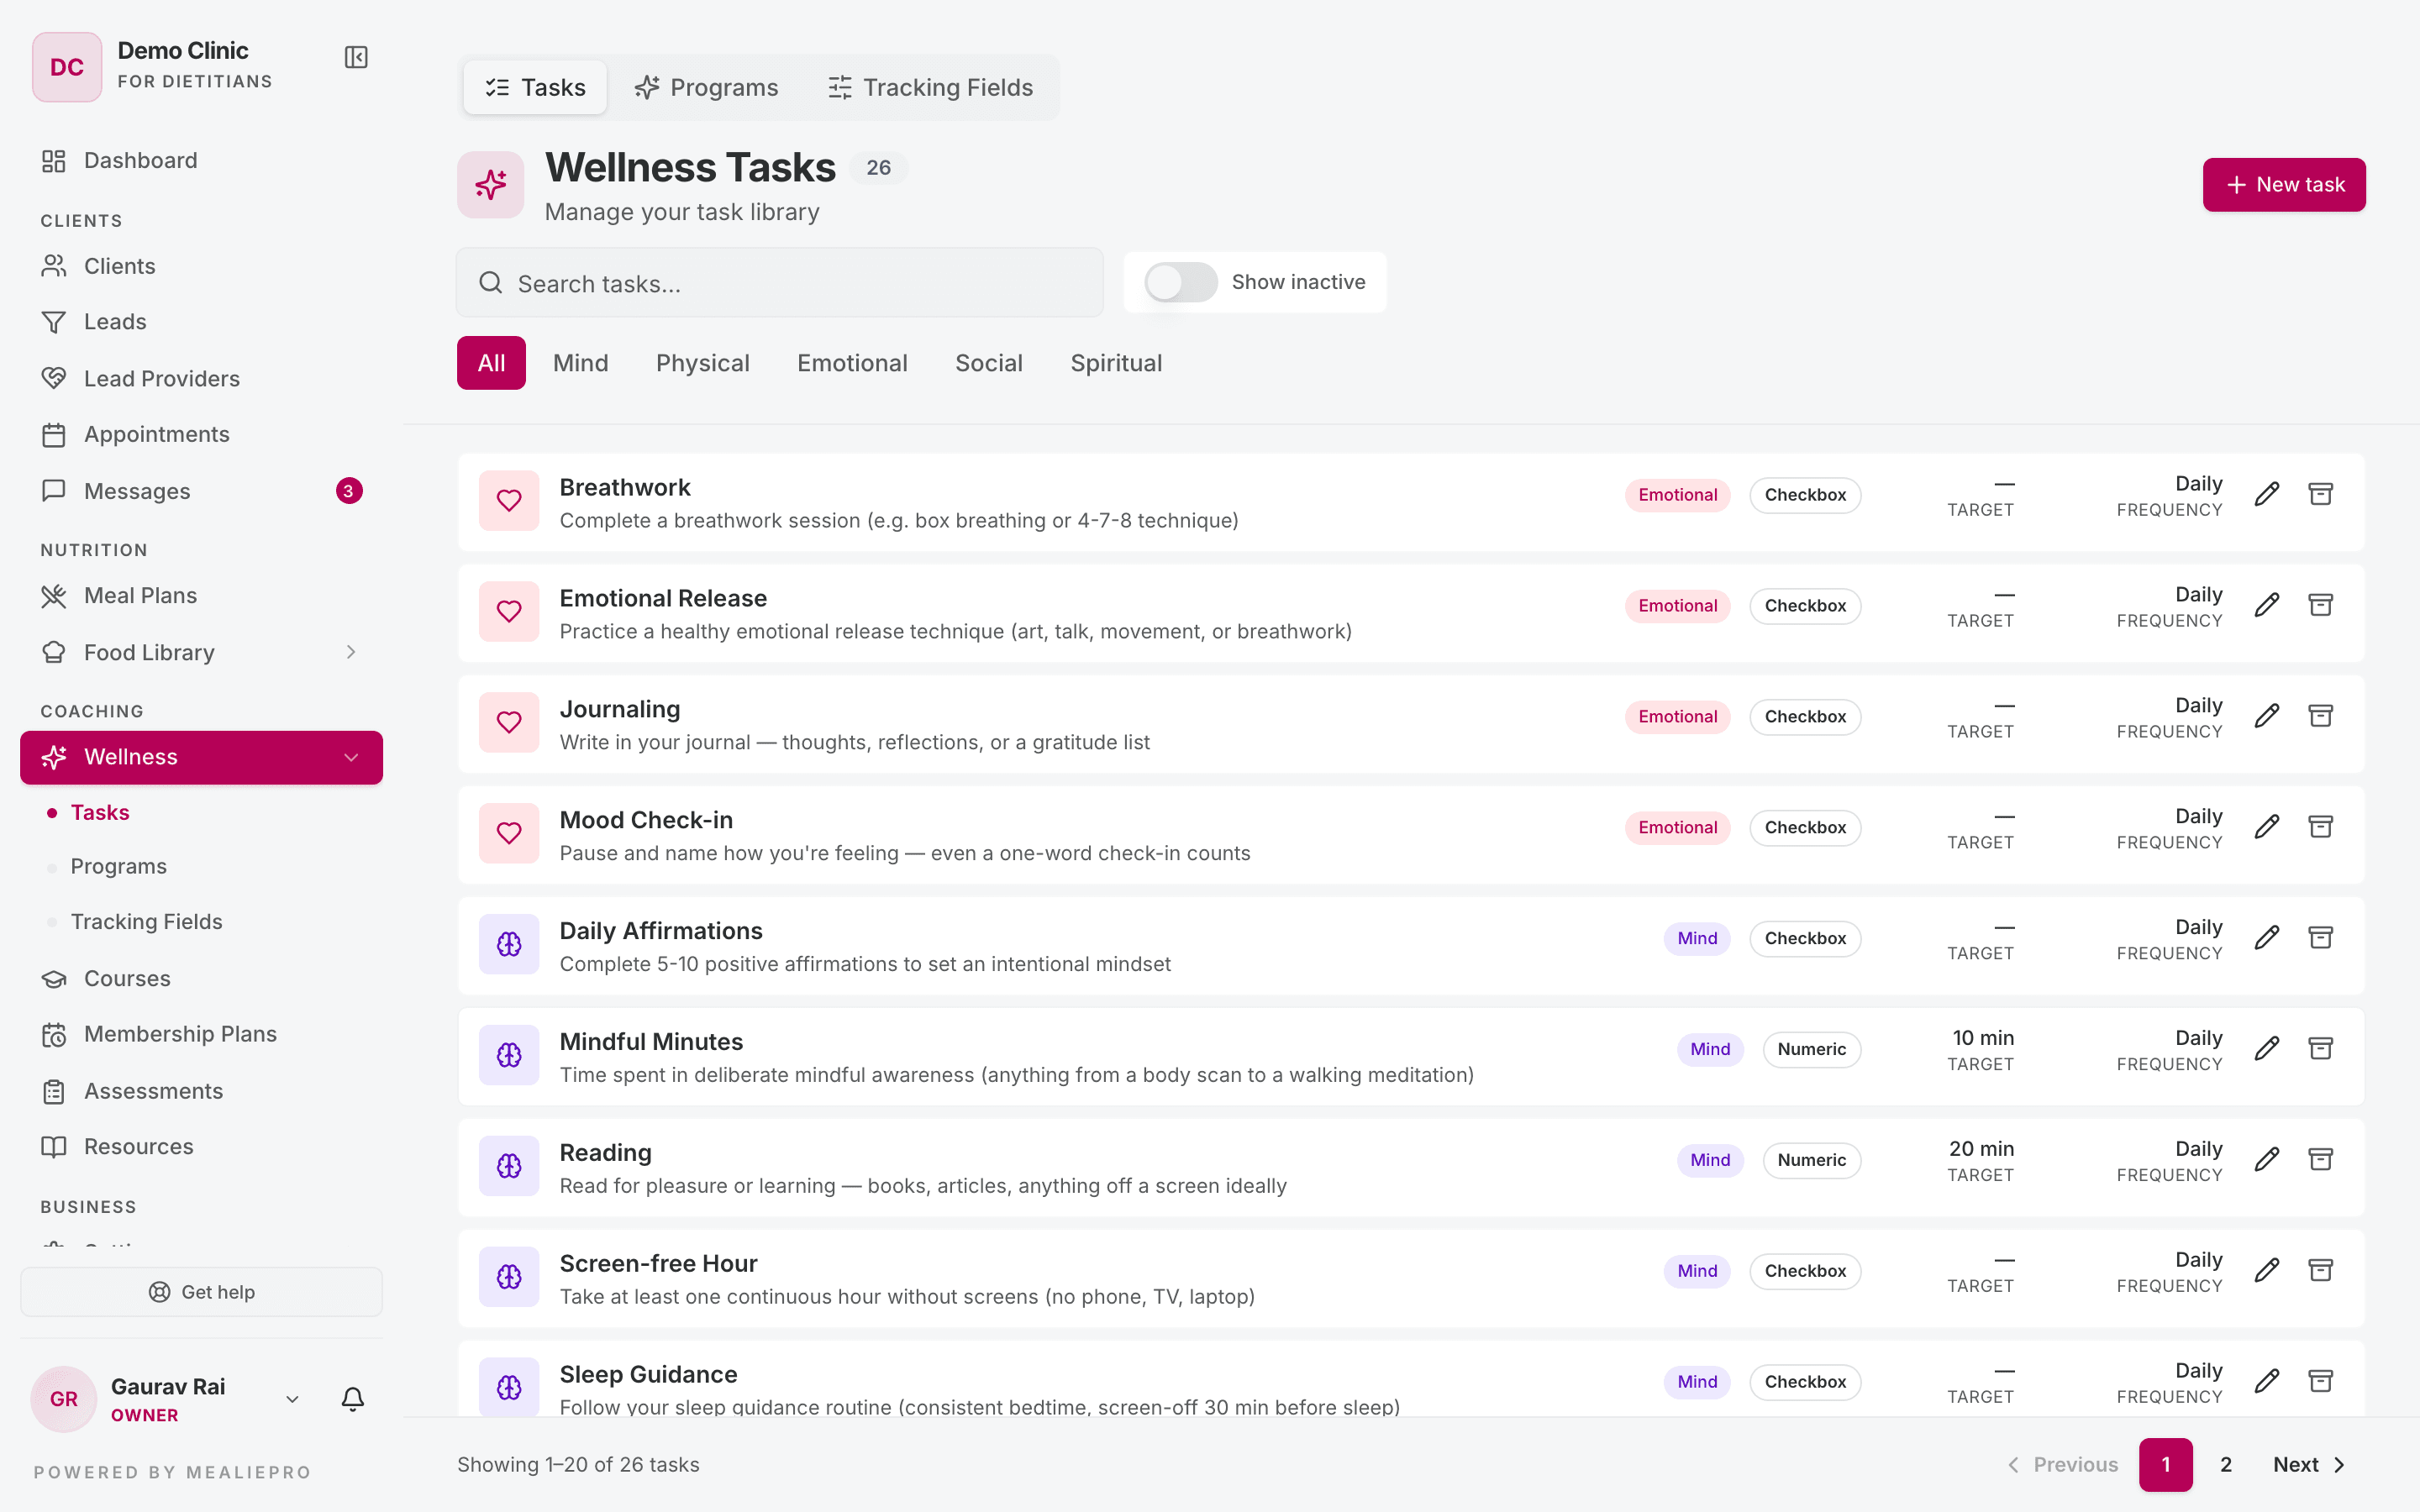This screenshot has height=1512, width=2420.
Task: Edit the Journaling task
Action: click(x=2267, y=716)
